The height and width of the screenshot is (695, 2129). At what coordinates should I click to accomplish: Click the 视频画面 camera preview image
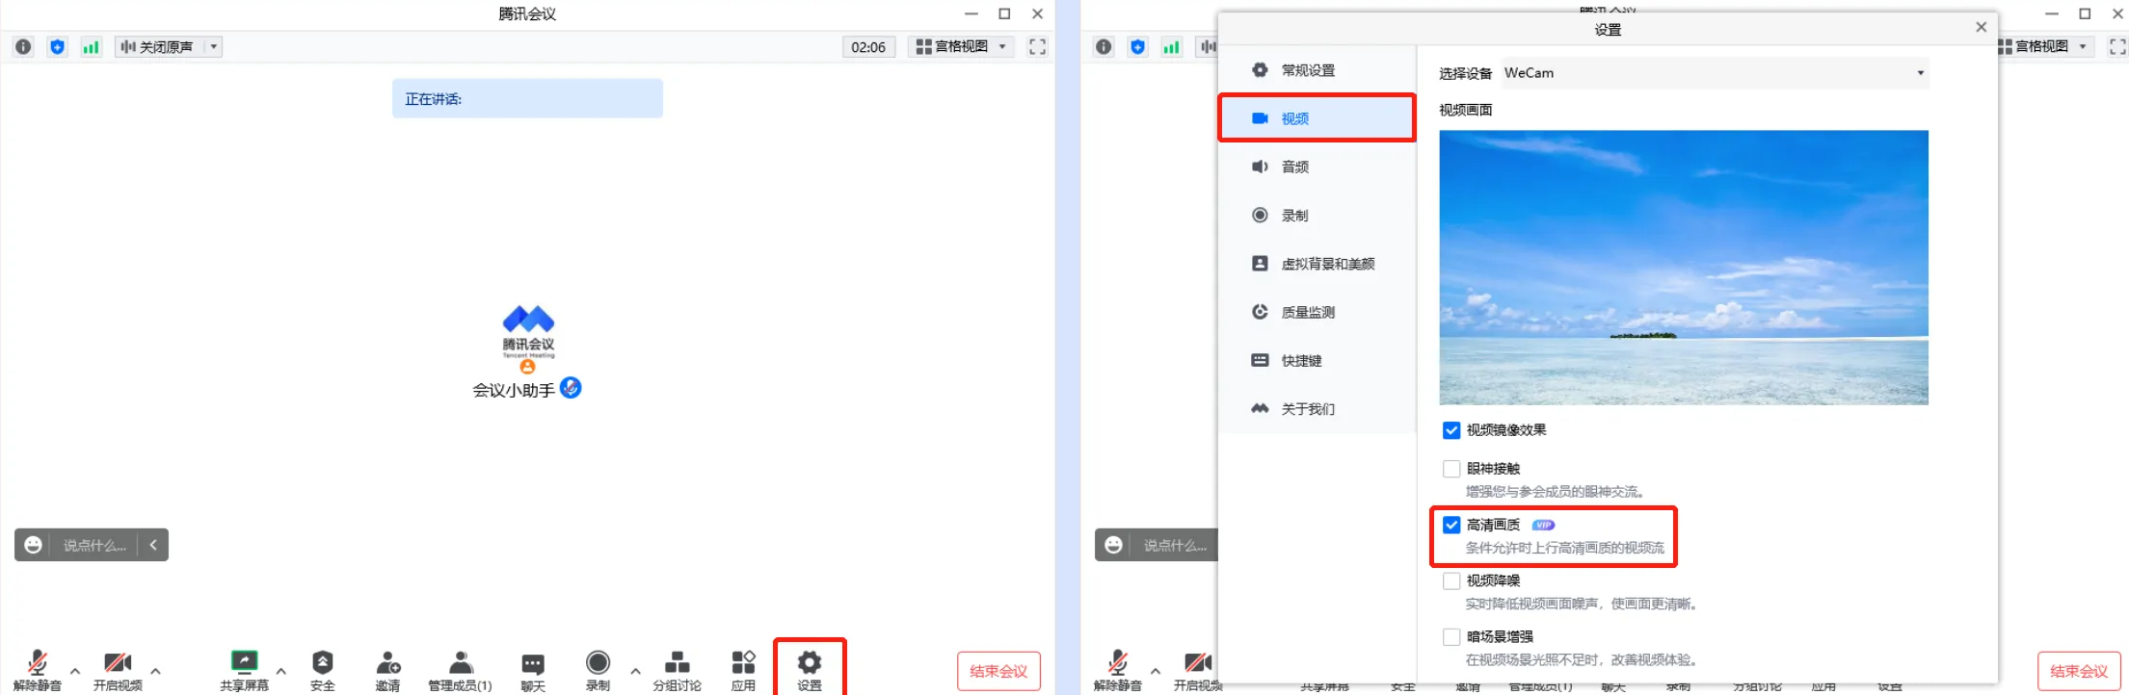1684,268
